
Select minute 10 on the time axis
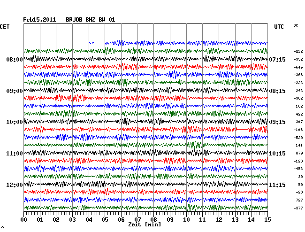[x=186, y=220]
